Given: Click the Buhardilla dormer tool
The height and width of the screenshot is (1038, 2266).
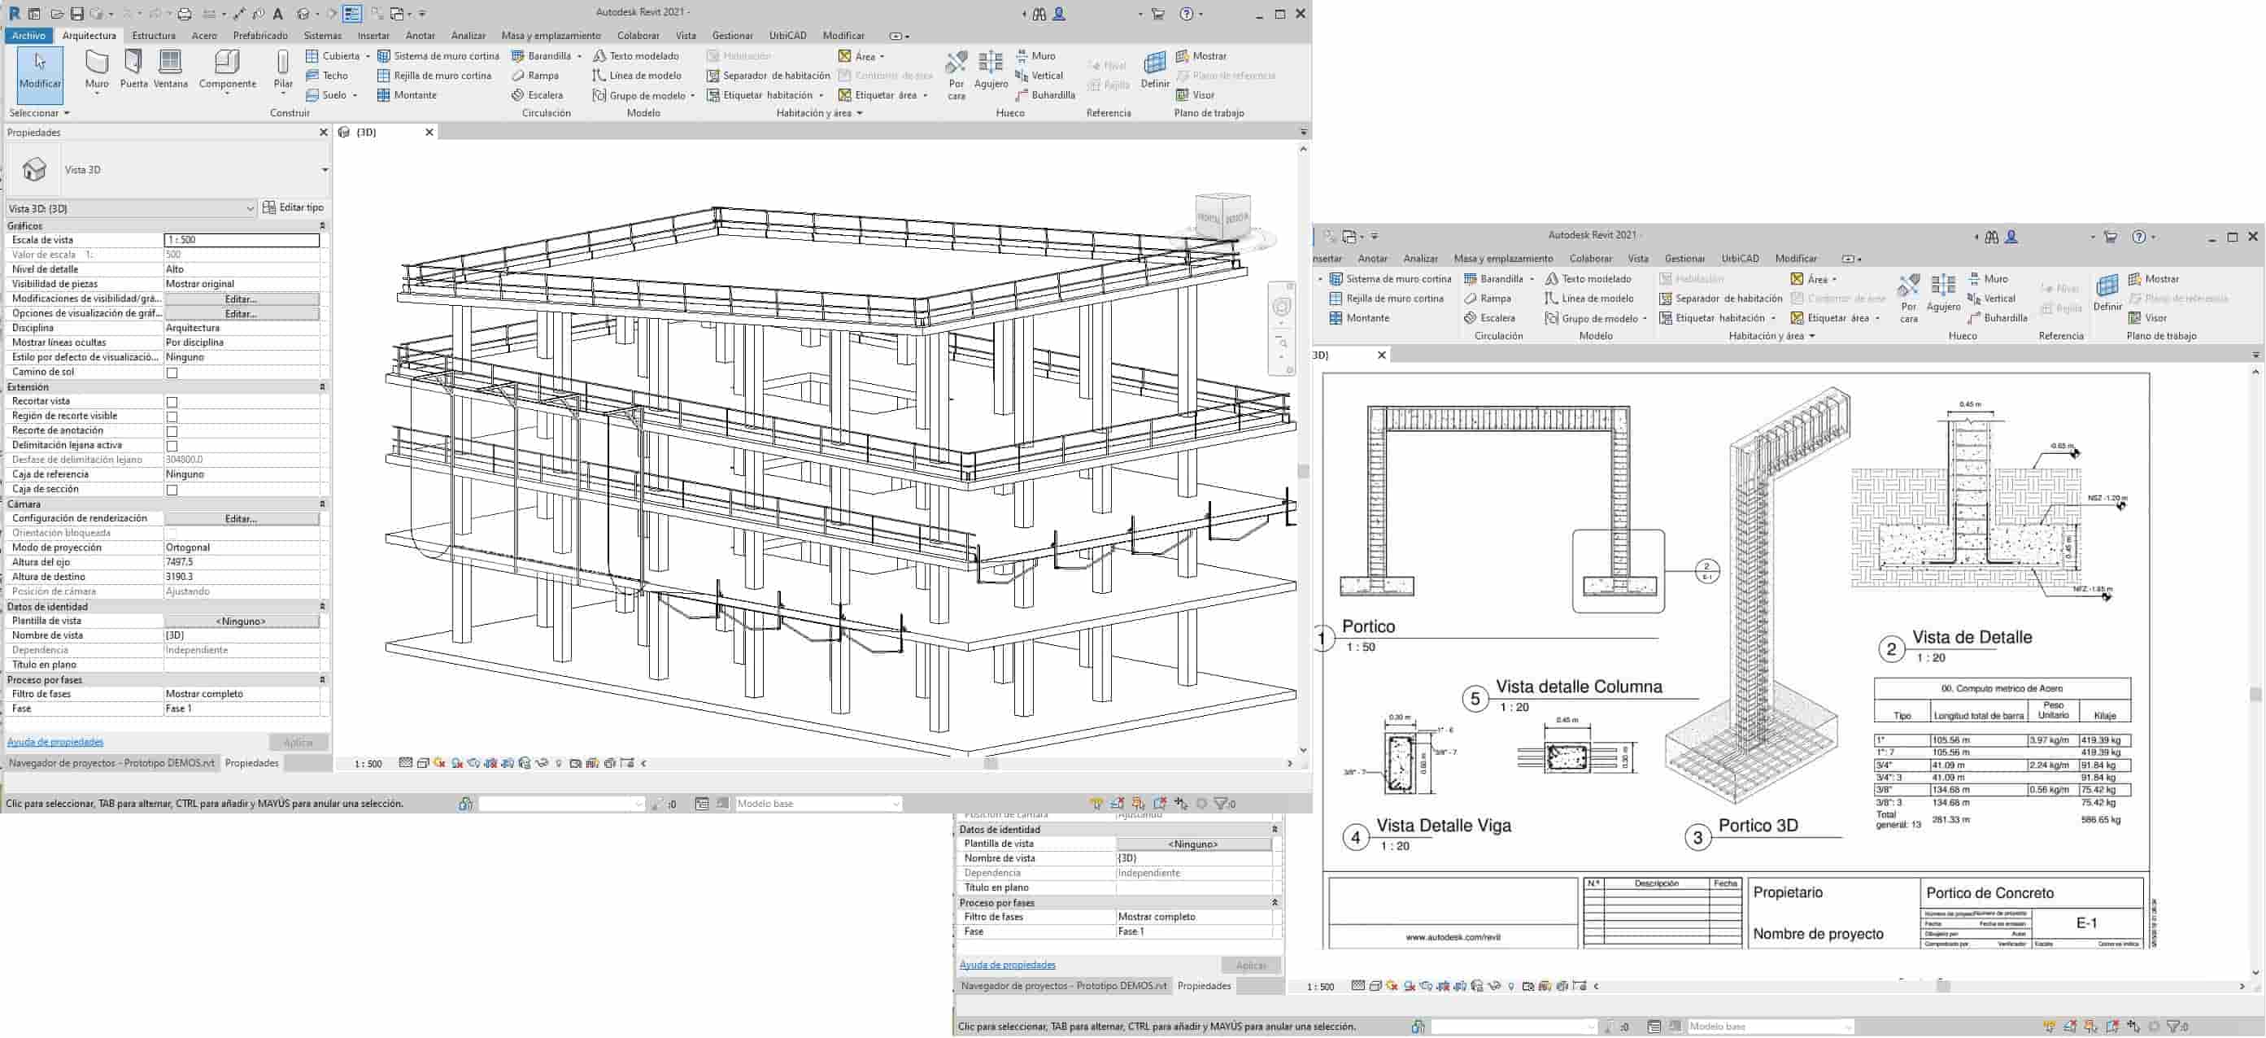Looking at the screenshot, I should pyautogui.click(x=1045, y=95).
